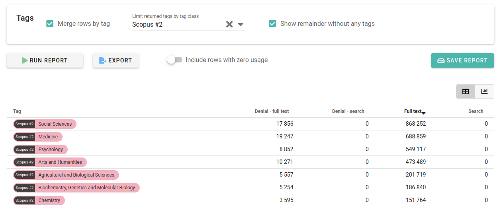The image size is (501, 206).
Task: Uncheck Merge rows by tag
Action: pos(50,24)
